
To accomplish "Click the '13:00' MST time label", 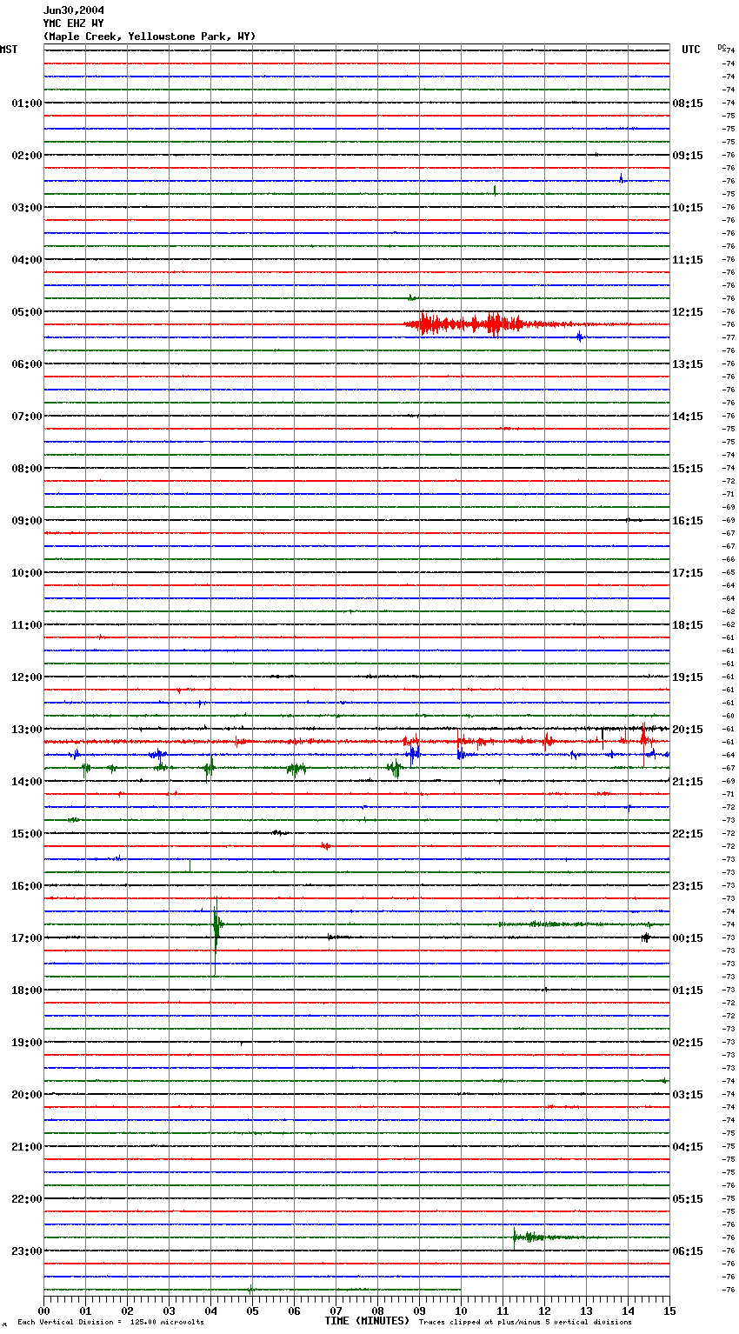I will pyautogui.click(x=27, y=730).
